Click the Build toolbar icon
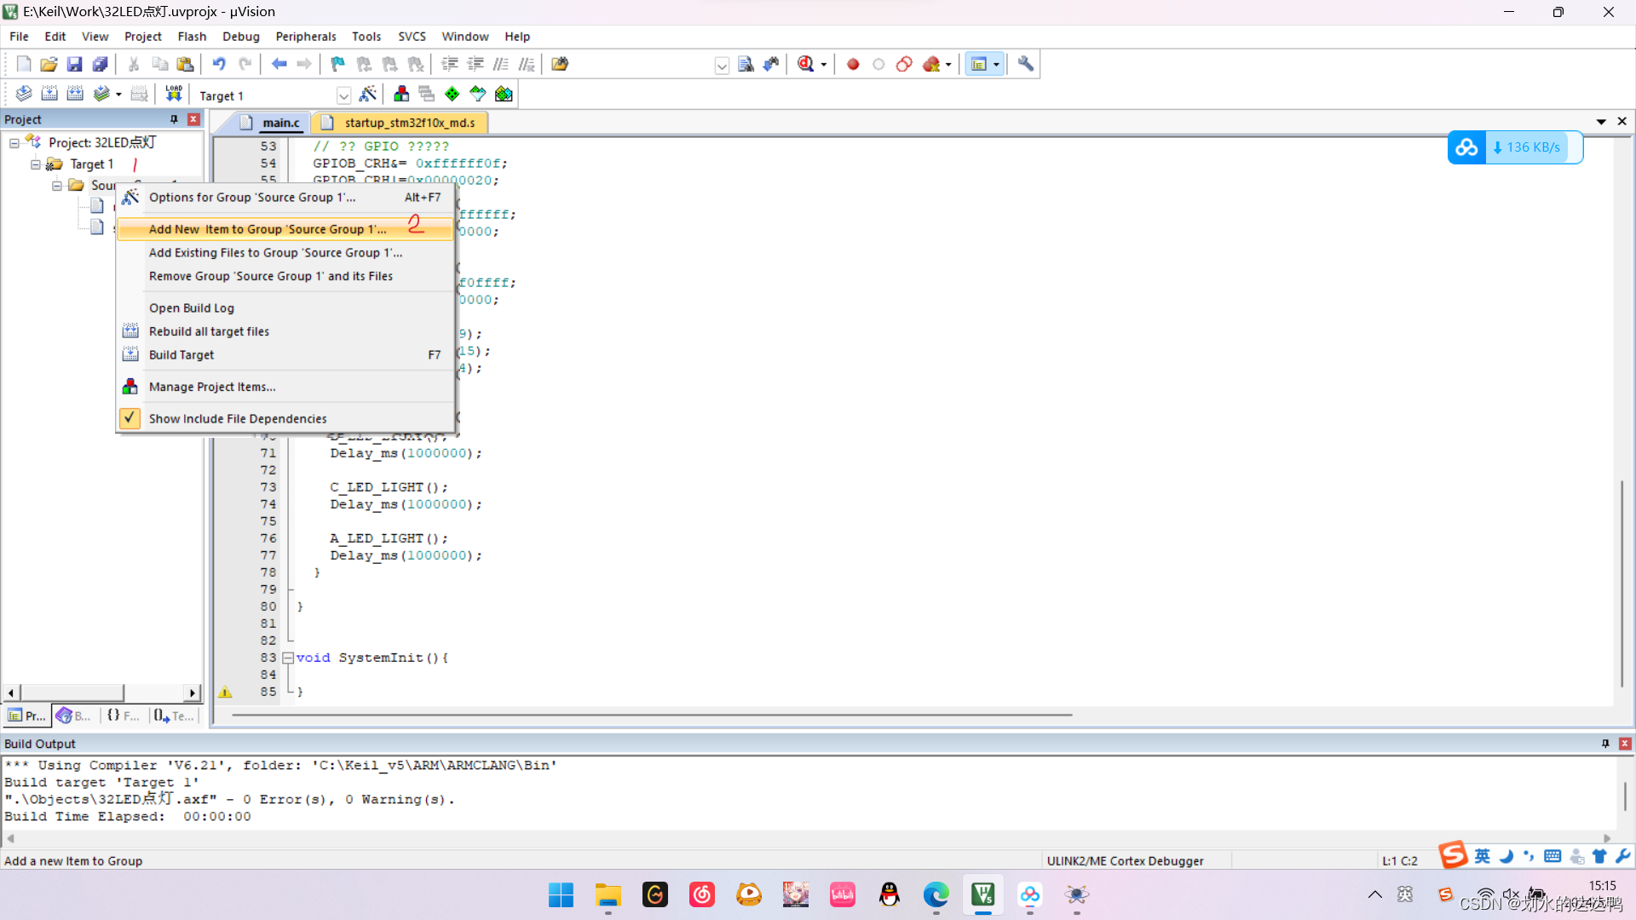The height and width of the screenshot is (920, 1636). pyautogui.click(x=49, y=94)
